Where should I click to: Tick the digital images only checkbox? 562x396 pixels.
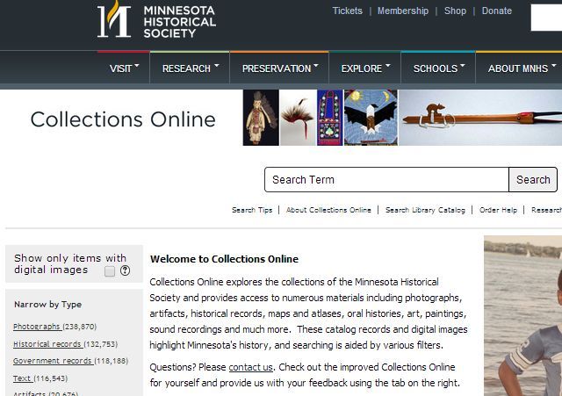(110, 271)
